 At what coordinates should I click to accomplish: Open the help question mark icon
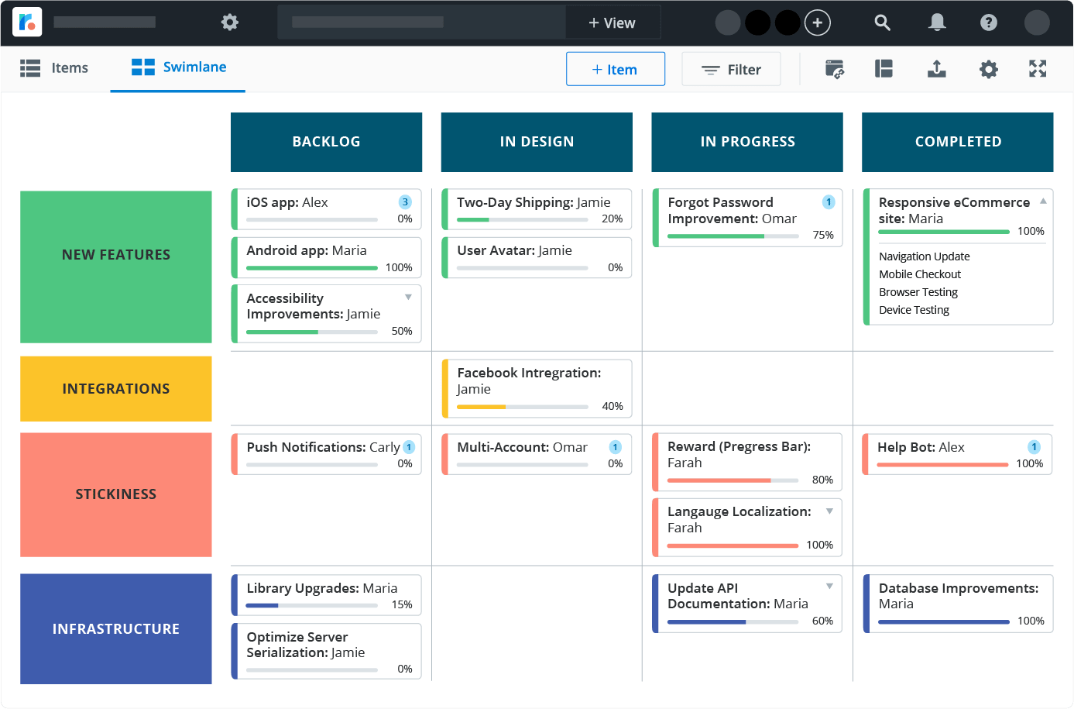[x=988, y=22]
